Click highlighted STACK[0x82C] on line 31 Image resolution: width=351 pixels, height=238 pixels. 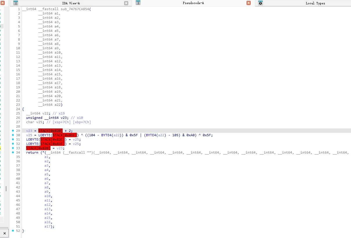pos(53,139)
